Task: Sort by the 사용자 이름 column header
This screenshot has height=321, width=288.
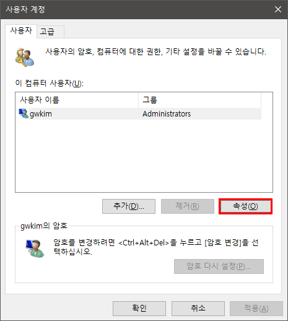Action: click(x=77, y=100)
